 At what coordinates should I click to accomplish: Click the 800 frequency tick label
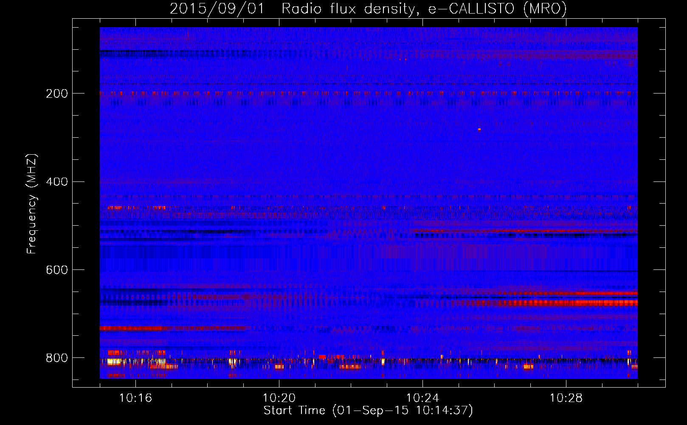pyautogui.click(x=57, y=358)
